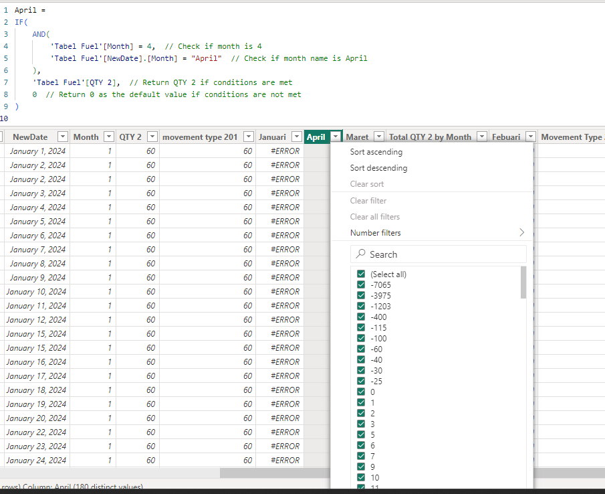Click the filter Search field
The image size is (605, 494).
(x=439, y=254)
